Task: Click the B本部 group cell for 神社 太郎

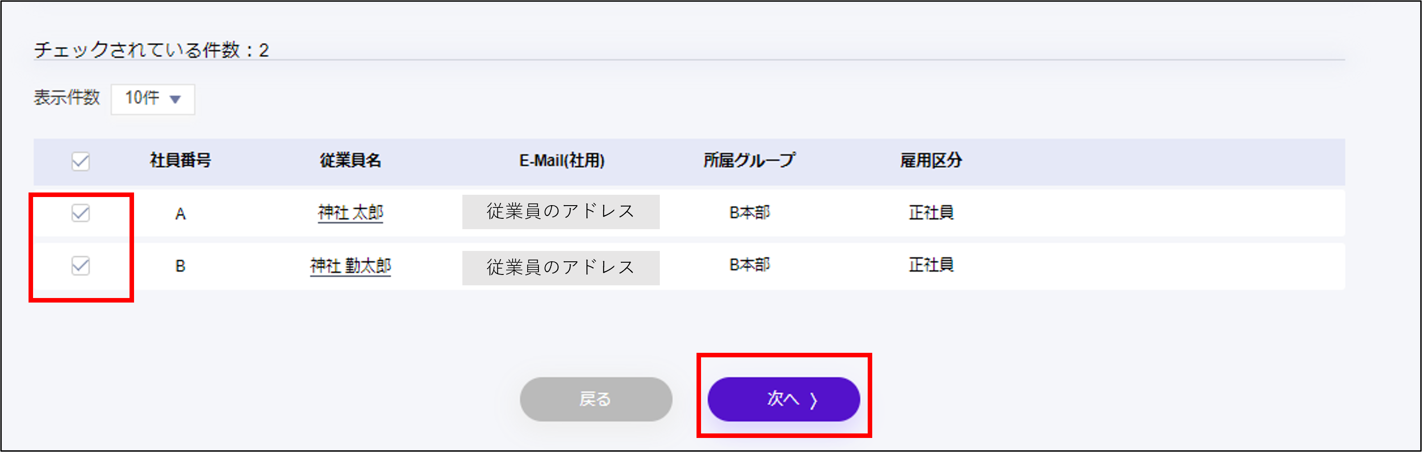Action: (749, 212)
